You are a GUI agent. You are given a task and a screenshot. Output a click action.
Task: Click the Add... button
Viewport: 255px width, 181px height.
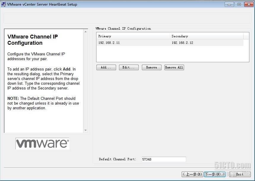[x=106, y=67]
